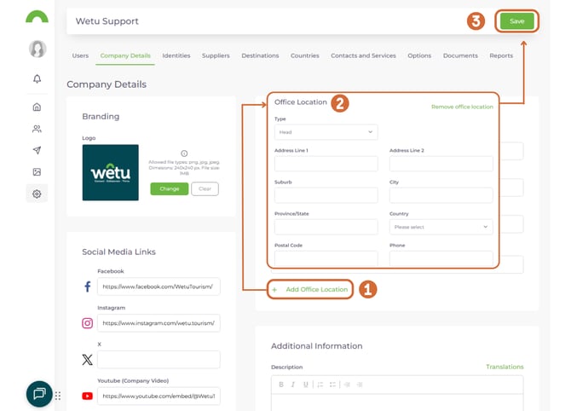Go to home via sidebar house icon
This screenshot has width=571, height=411.
(37, 107)
